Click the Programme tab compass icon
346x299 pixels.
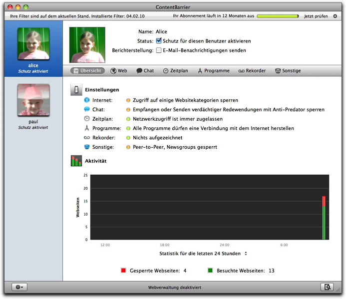coord(200,70)
